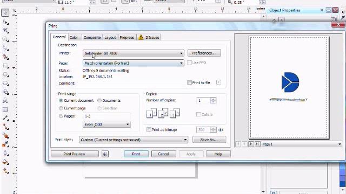Screen dimensions: 346x194
Task: Click the Number of copies field
Action: (x=203, y=101)
